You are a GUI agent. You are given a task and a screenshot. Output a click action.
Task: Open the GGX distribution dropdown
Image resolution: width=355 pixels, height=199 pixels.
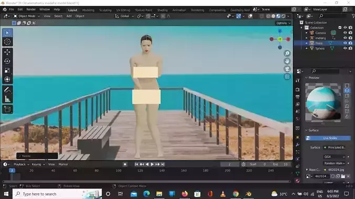(x=335, y=157)
